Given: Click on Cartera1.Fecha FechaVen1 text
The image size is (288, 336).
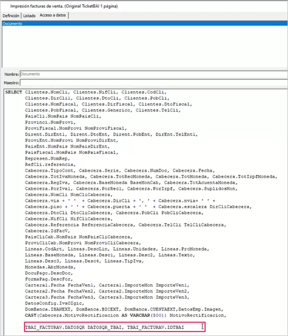Looking at the screenshot, I should (60, 285).
